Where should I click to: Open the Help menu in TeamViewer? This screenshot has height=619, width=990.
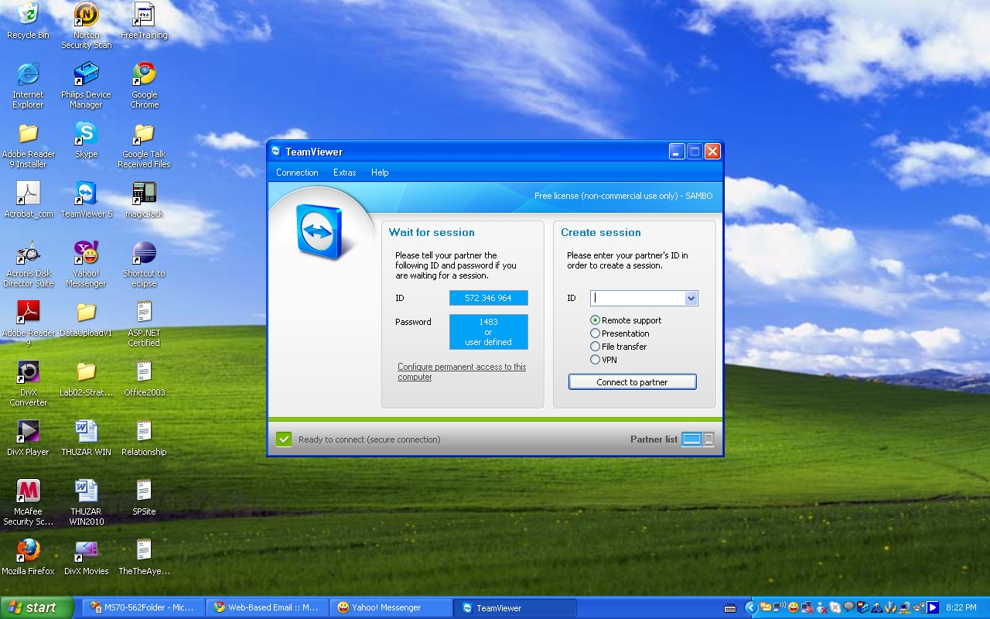[x=380, y=173]
